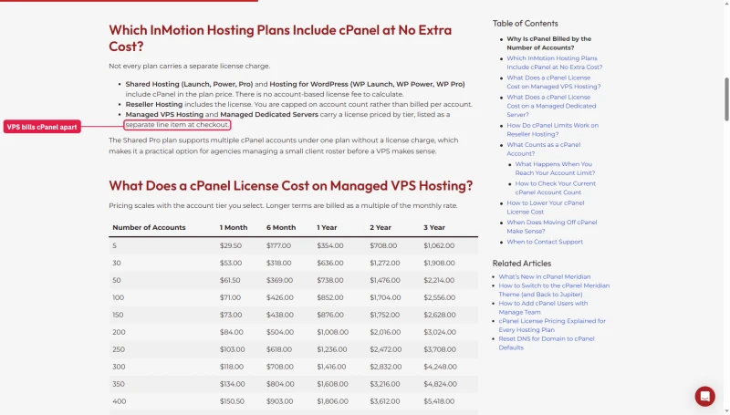Jump to 'When to Contact Support' link
Image resolution: width=730 pixels, height=415 pixels.
tap(545, 242)
